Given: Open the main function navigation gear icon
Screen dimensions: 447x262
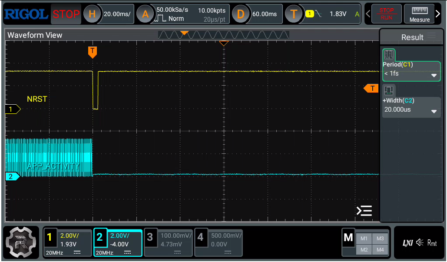Looking at the screenshot, I should click(x=21, y=242).
